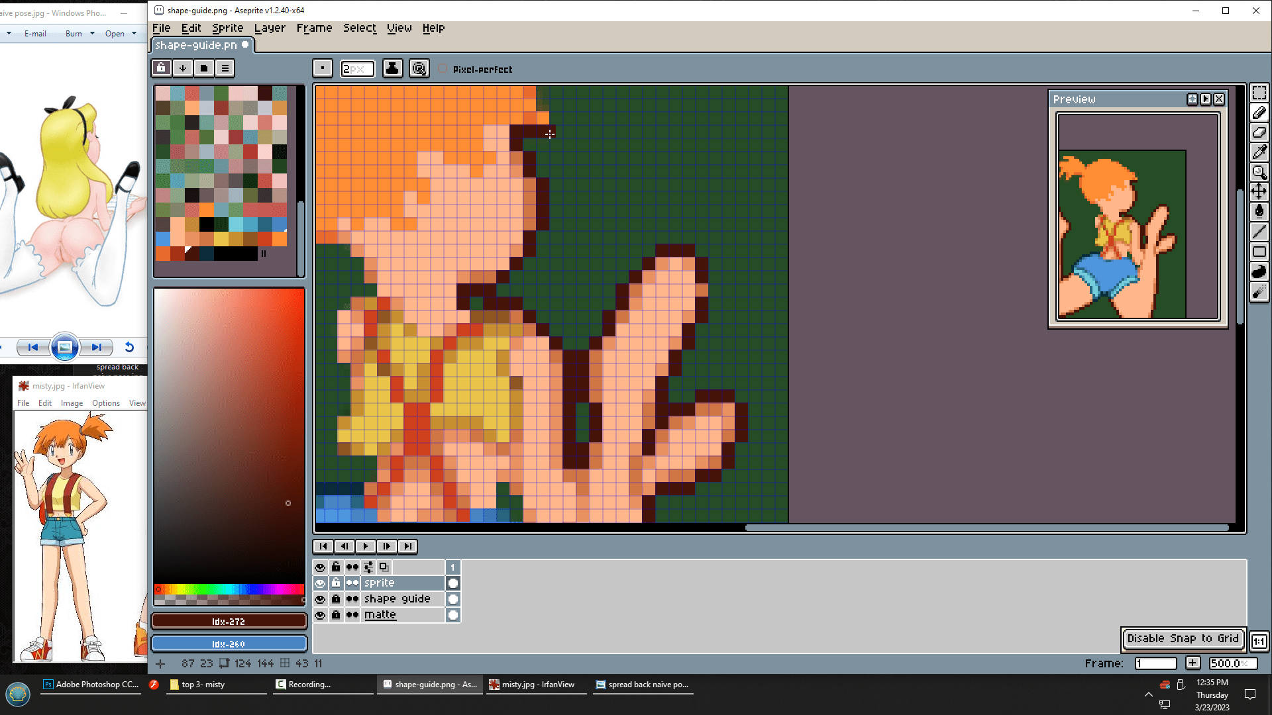Screen dimensions: 1272x715
Task: Jump to the last frame
Action: point(408,546)
